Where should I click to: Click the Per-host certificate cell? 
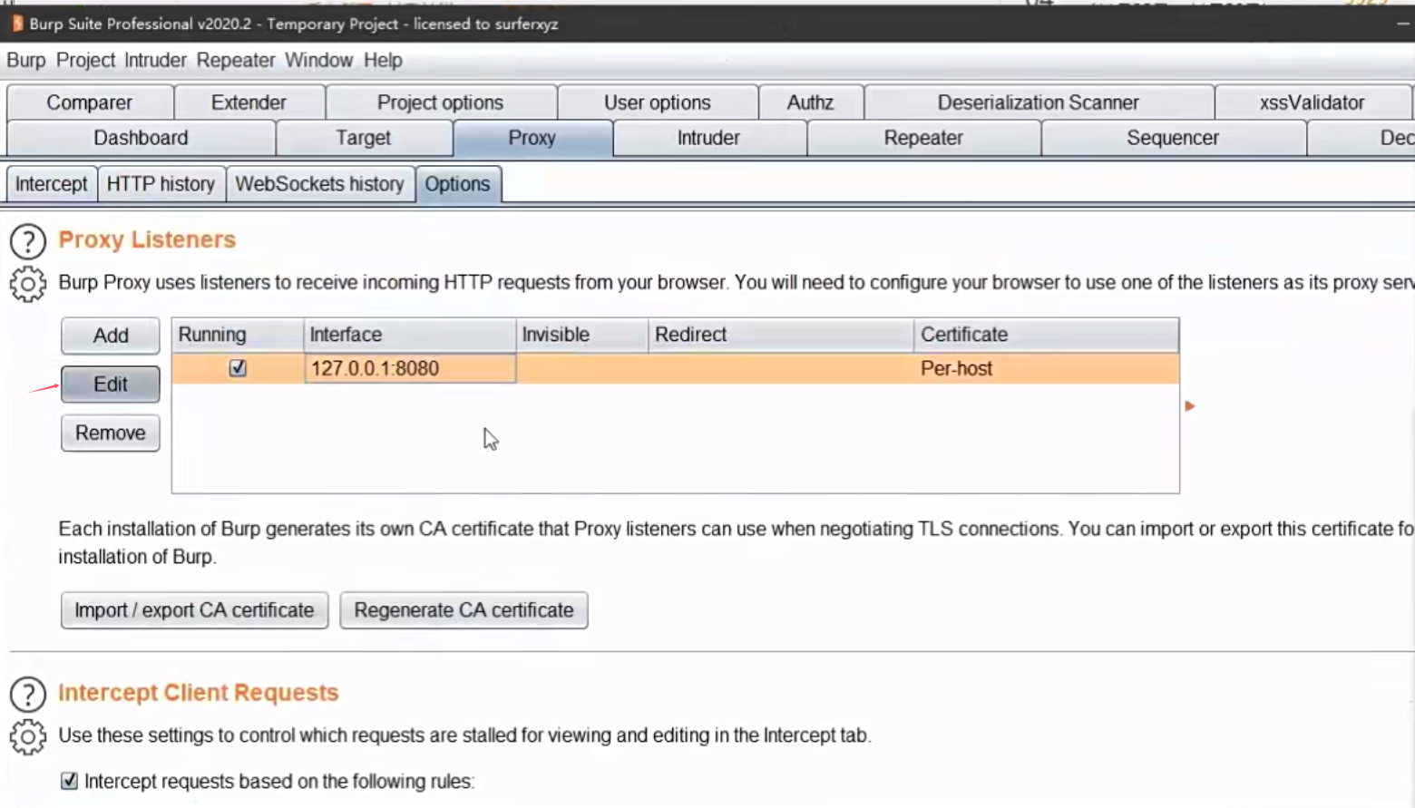1047,368
